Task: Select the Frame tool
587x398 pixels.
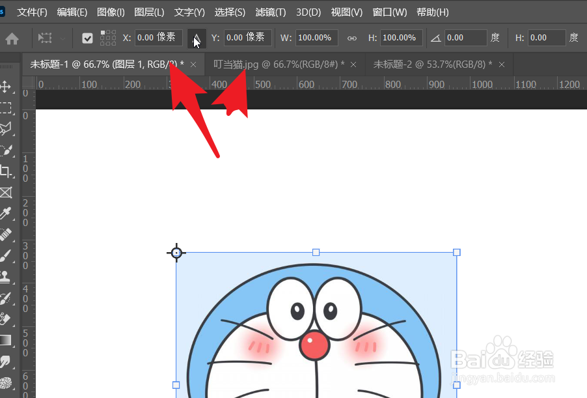Action: 7,193
